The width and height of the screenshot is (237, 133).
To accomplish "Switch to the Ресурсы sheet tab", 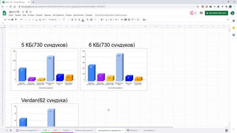I will point(134,130).
